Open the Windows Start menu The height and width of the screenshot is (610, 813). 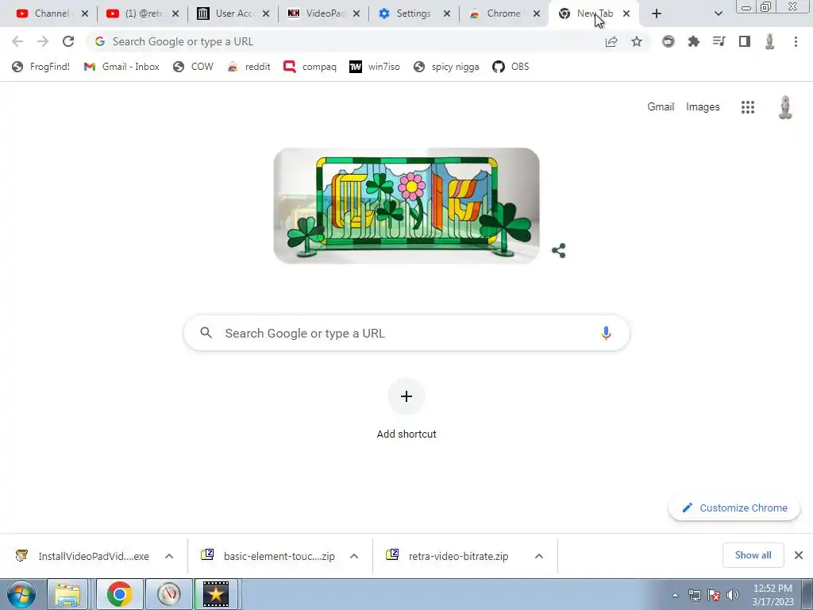coord(21,594)
